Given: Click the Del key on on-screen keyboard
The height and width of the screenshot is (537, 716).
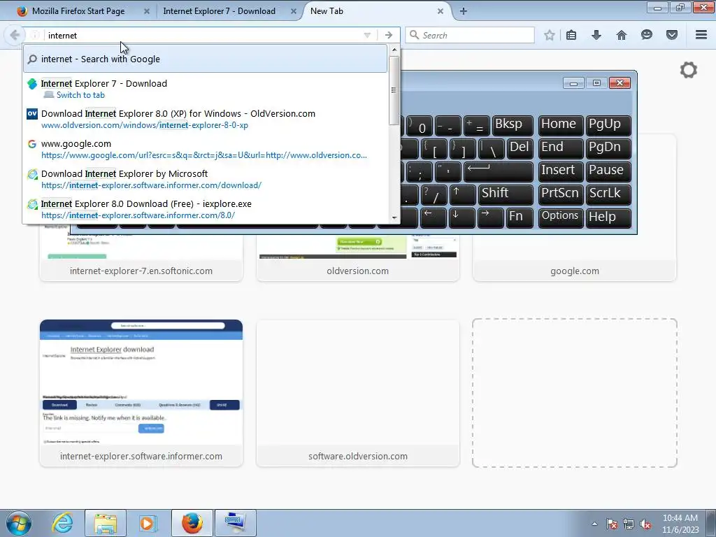Looking at the screenshot, I should [520, 148].
